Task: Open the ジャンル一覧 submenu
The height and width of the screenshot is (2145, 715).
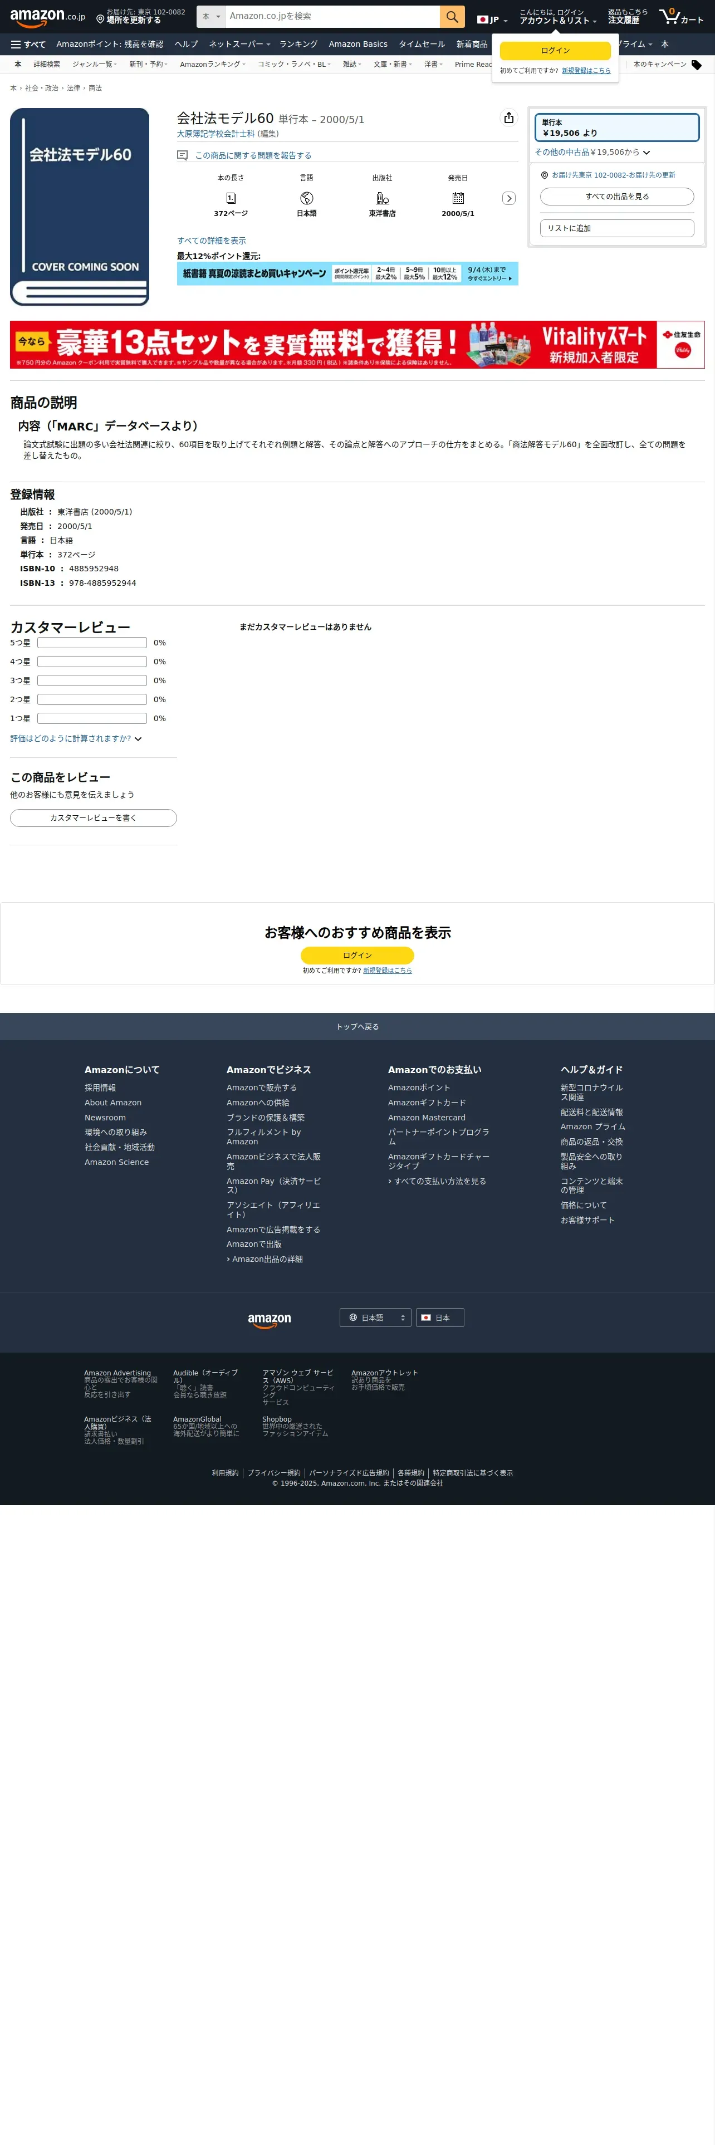Action: pos(94,64)
